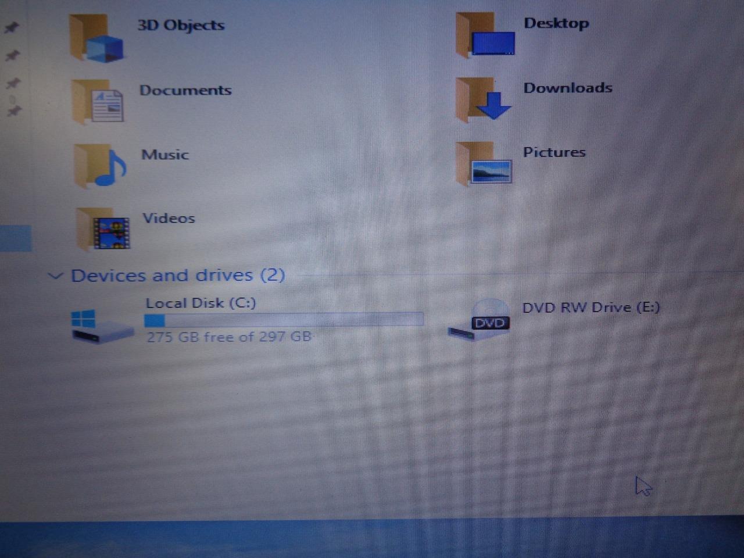The width and height of the screenshot is (744, 558).
Task: Open the Pictures folder icon
Action: pyautogui.click(x=484, y=163)
